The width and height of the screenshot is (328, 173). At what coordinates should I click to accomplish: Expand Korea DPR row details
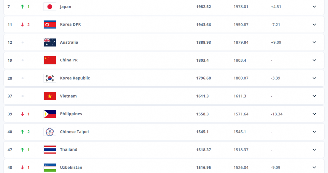click(x=314, y=25)
